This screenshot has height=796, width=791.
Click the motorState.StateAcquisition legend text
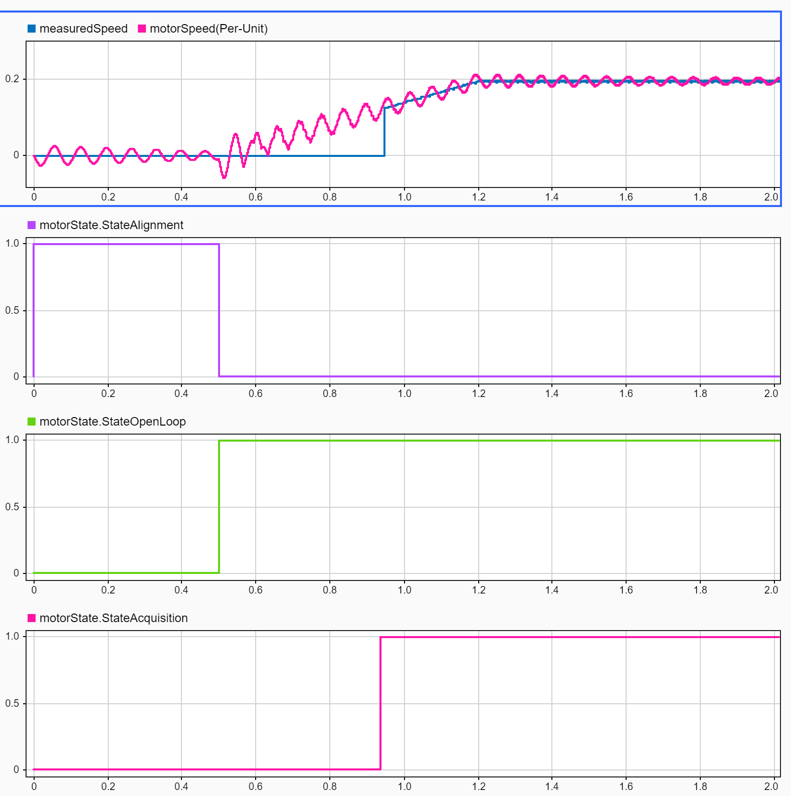point(113,618)
